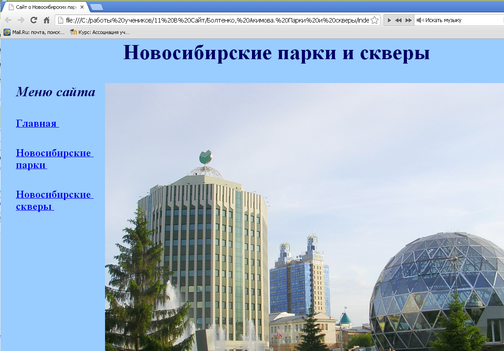Click the browser Forward arrow
Viewport: 504px width, 351px height.
click(21, 20)
